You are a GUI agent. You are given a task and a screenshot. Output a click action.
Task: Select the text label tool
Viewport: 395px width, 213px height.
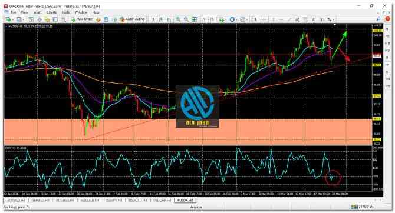(x=321, y=19)
